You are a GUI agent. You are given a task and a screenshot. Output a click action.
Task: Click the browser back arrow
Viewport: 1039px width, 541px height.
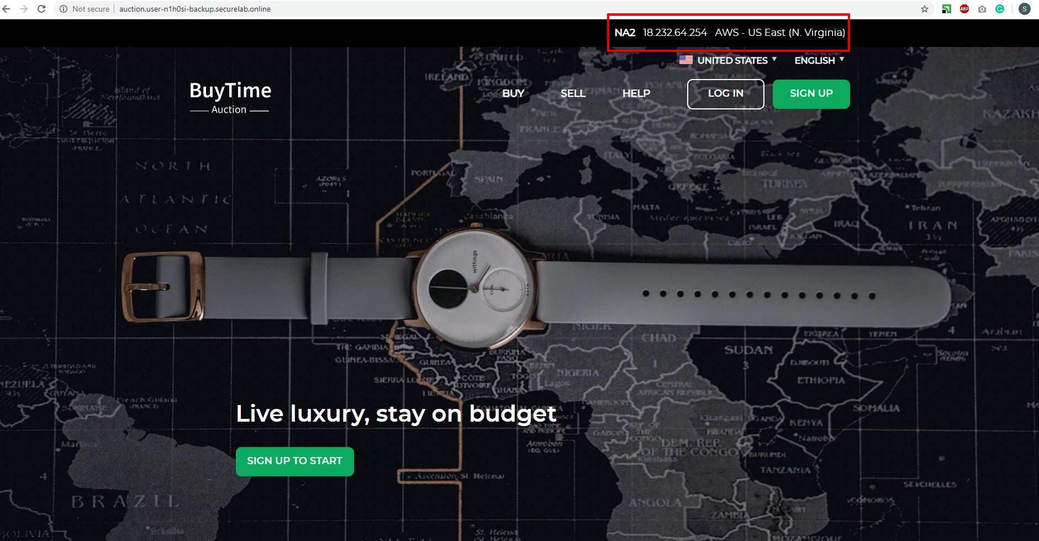(x=7, y=9)
